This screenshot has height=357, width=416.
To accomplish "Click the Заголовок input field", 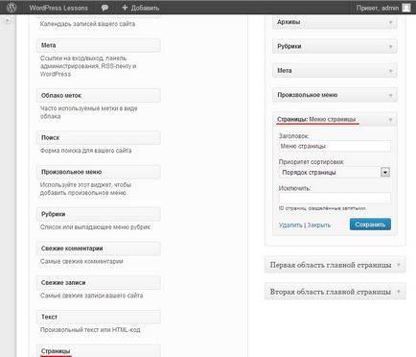I will [x=335, y=146].
